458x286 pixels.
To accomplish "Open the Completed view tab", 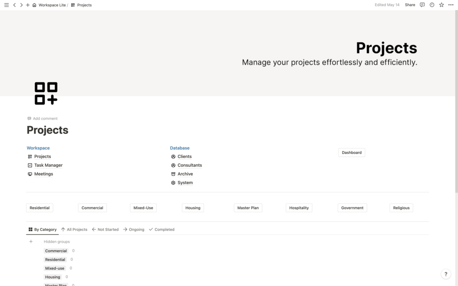I will pyautogui.click(x=162, y=230).
